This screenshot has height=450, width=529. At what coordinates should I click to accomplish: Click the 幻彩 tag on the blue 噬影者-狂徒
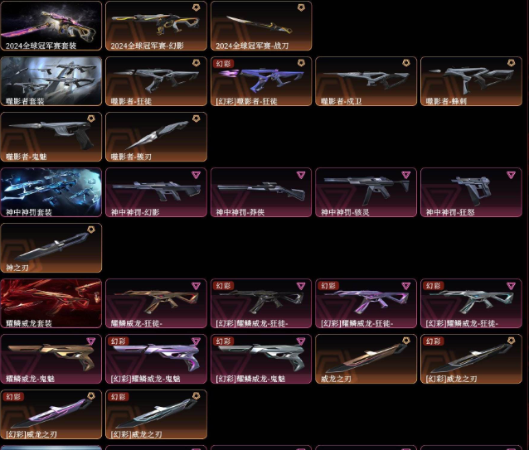coord(223,63)
